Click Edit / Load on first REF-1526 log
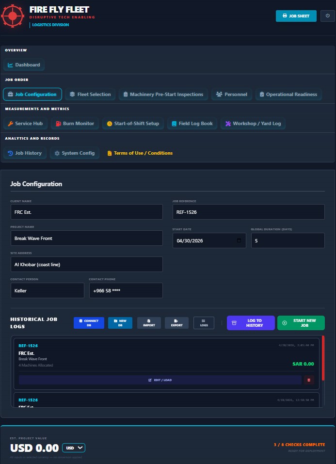Viewport: 336px width, 464px height. 160,380
